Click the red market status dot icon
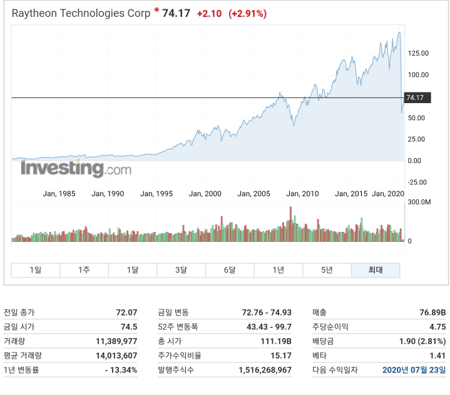450x395 pixels. tap(156, 10)
